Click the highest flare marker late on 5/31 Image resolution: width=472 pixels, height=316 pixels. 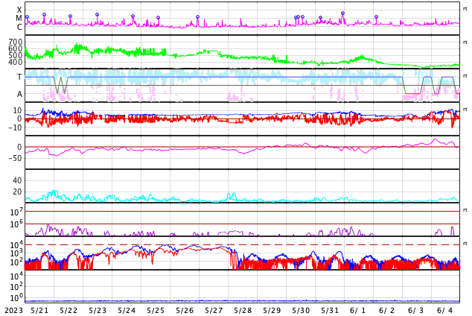coord(343,13)
